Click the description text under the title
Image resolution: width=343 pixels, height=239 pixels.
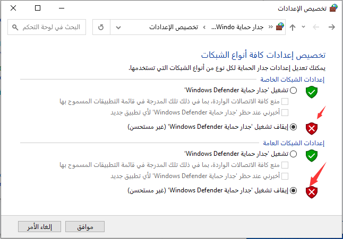coord(227,68)
